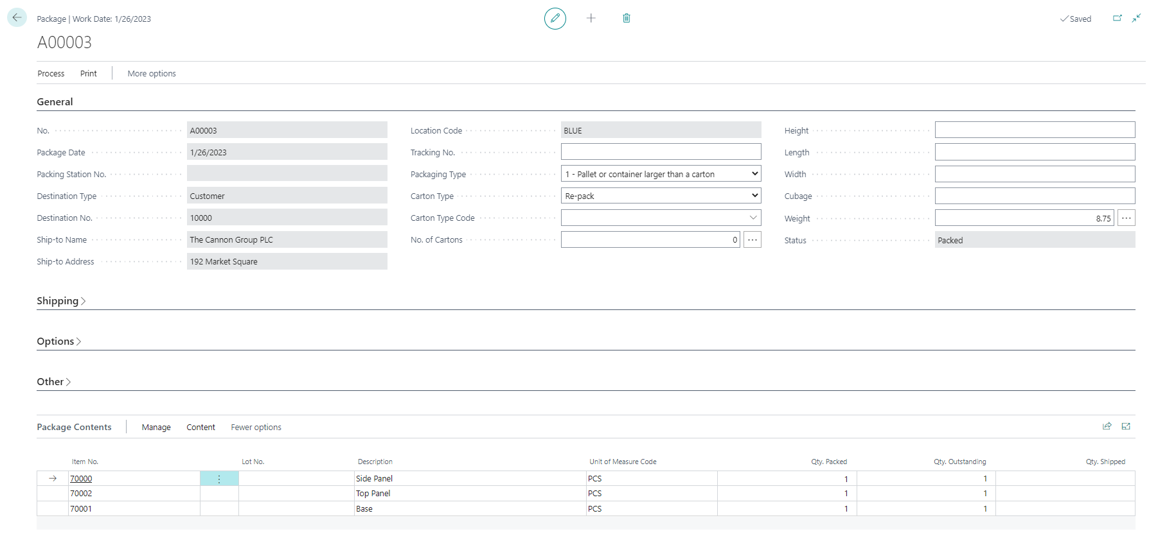
Task: Open the Carton Type Code lookup dropdown
Action: tap(753, 218)
